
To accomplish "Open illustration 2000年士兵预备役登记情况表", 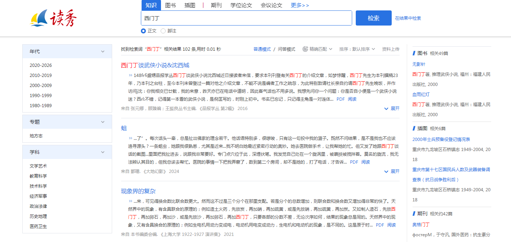I will tap(441, 140).
